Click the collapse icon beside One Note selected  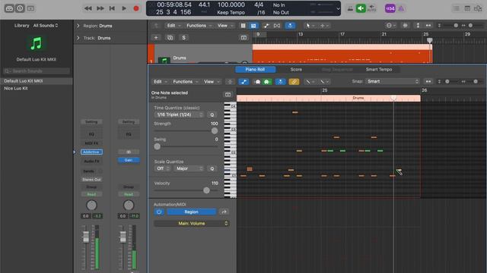(x=228, y=94)
